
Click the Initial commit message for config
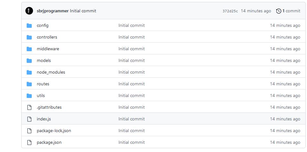click(x=131, y=25)
